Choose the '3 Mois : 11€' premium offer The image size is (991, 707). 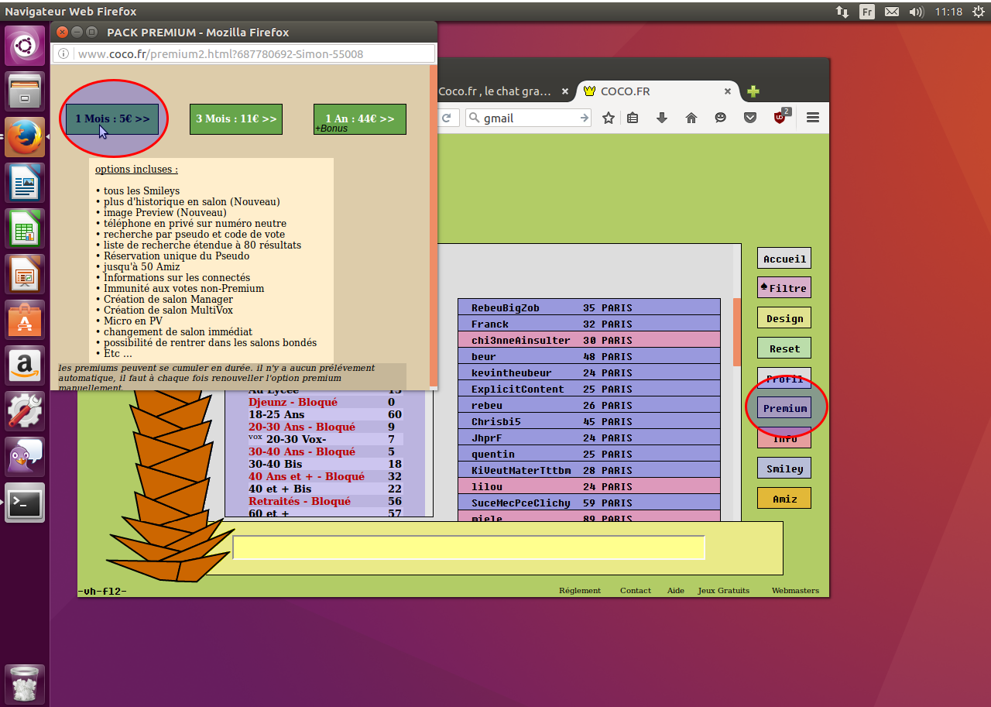236,119
